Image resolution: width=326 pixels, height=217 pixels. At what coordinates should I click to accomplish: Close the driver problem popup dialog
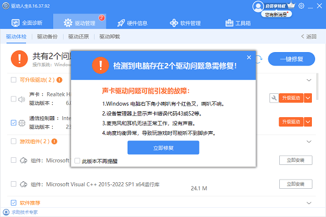(249, 57)
